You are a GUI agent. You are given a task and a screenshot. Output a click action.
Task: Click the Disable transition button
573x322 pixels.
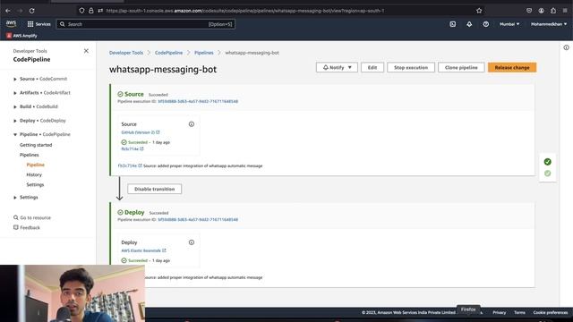click(x=155, y=189)
